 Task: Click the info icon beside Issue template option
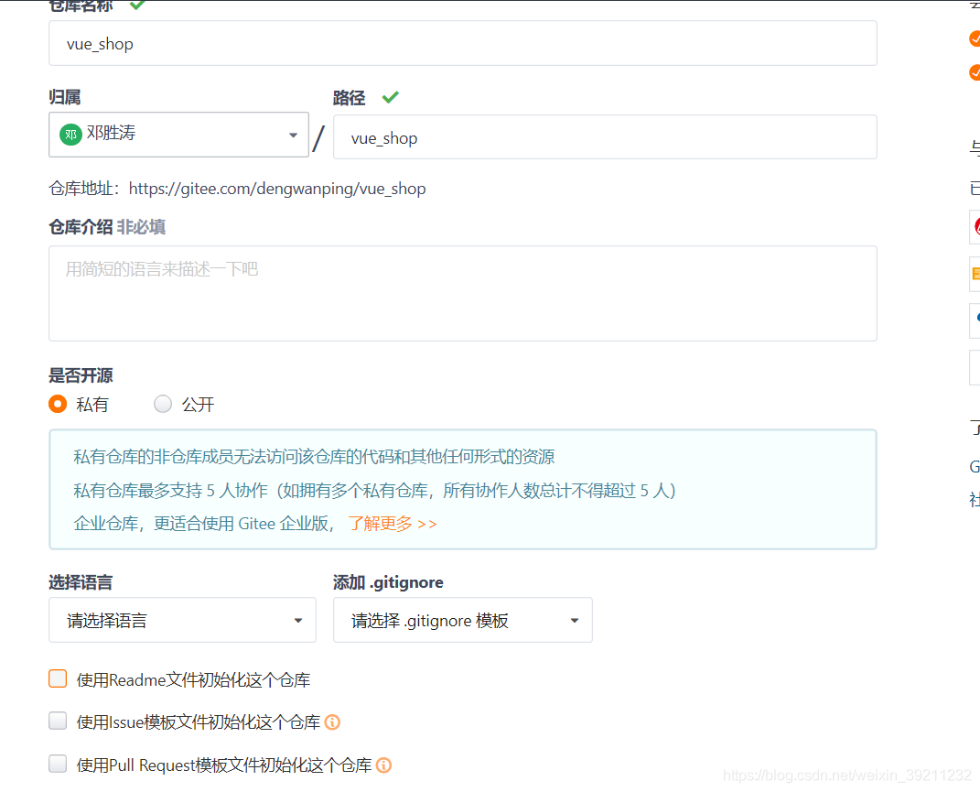pos(332,721)
